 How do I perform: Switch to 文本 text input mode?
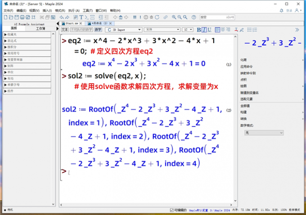(x=64, y=30)
